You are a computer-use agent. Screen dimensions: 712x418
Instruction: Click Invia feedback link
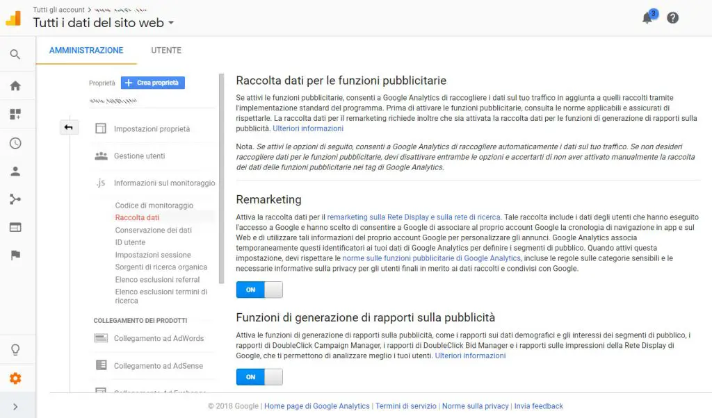[539, 406]
